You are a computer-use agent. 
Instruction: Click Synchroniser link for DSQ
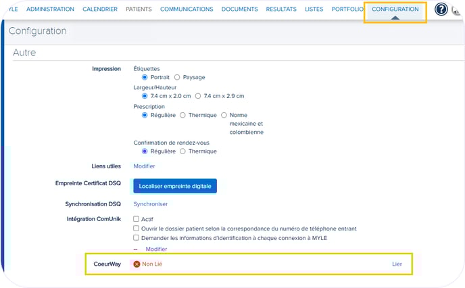pyautogui.click(x=150, y=203)
